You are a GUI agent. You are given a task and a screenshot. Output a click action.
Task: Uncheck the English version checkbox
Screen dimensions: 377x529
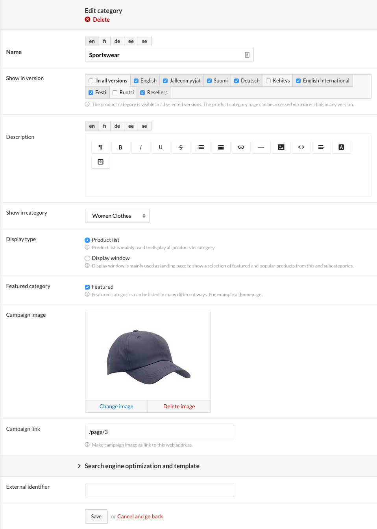click(x=136, y=81)
